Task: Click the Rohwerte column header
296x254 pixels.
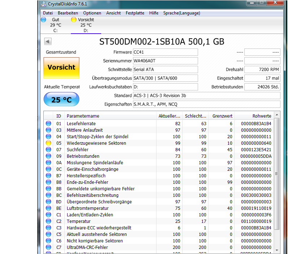Action: click(x=254, y=116)
